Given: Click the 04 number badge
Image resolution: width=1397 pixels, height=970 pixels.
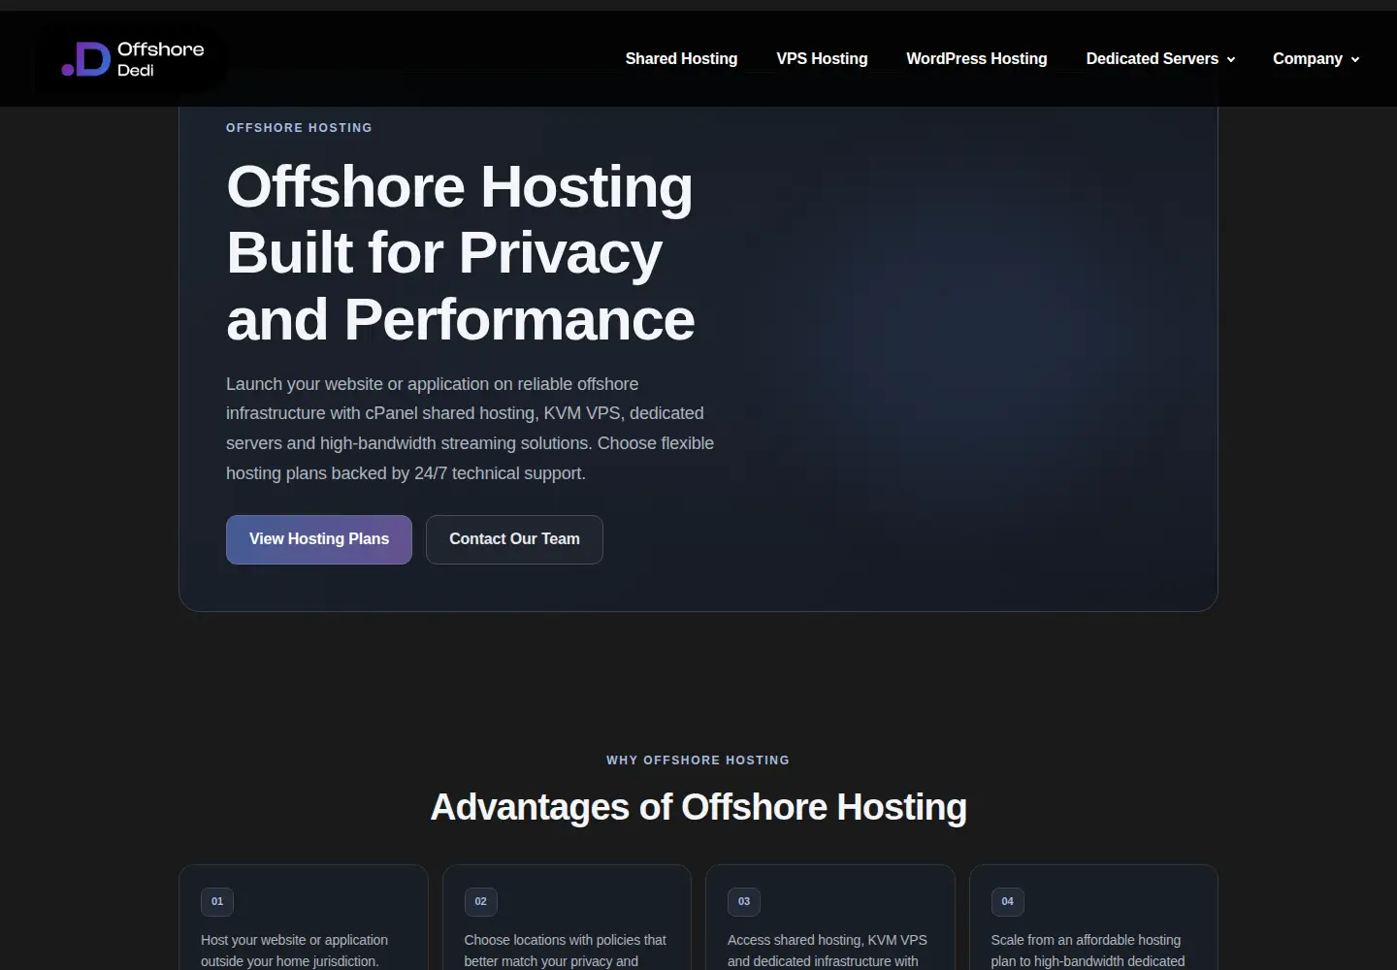Looking at the screenshot, I should pyautogui.click(x=1008, y=901).
